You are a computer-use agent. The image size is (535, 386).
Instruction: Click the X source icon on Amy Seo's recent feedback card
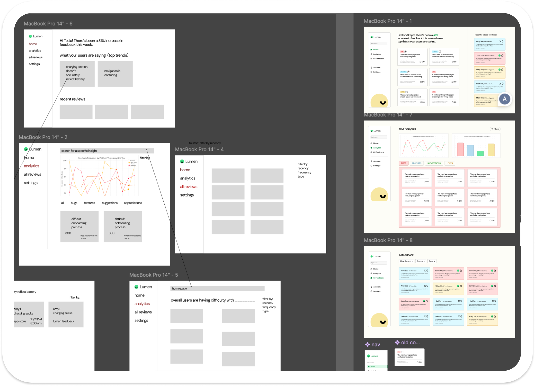pos(500,41)
